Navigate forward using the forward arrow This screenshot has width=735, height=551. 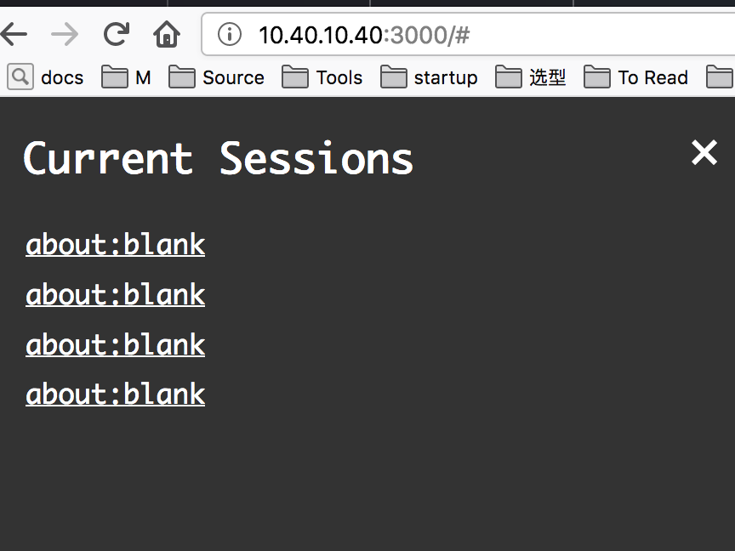tap(64, 34)
